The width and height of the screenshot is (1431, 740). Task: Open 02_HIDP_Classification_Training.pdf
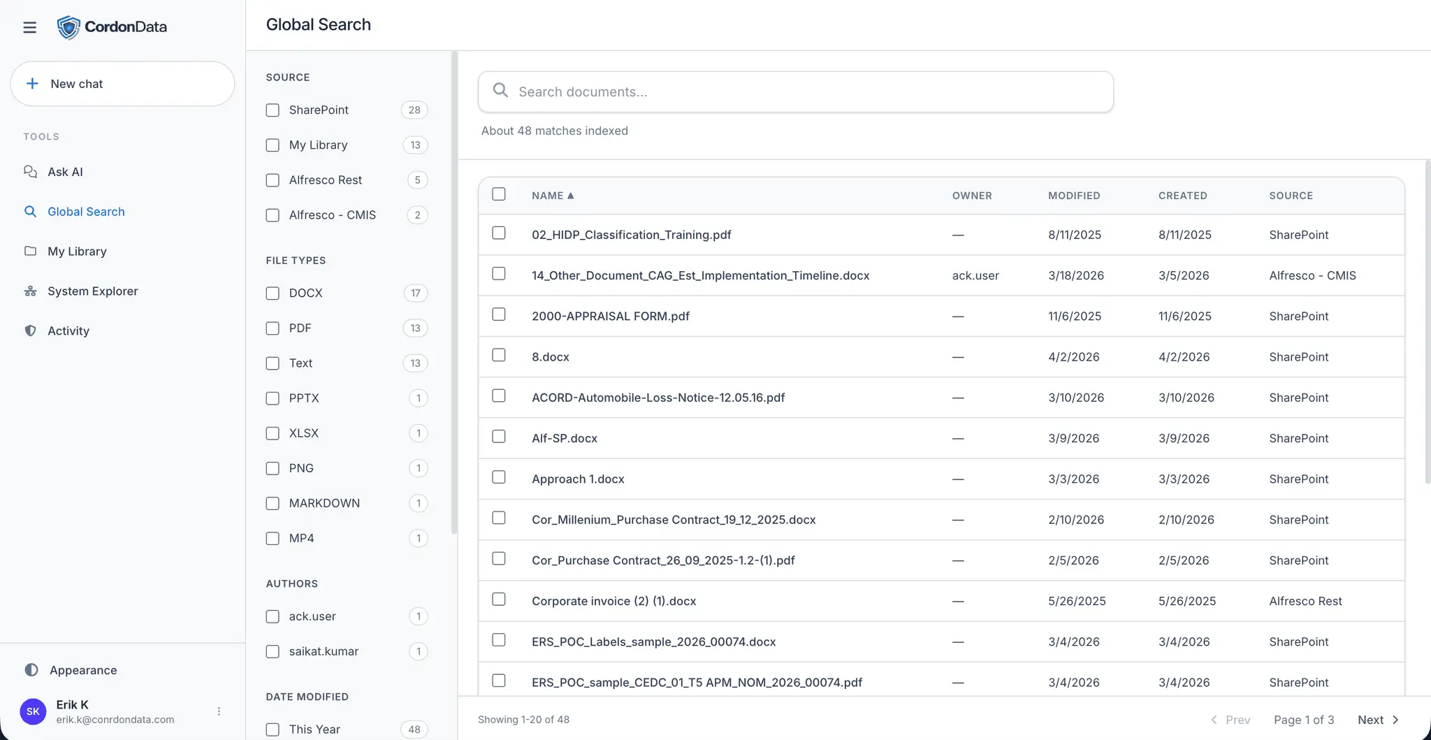(x=631, y=235)
